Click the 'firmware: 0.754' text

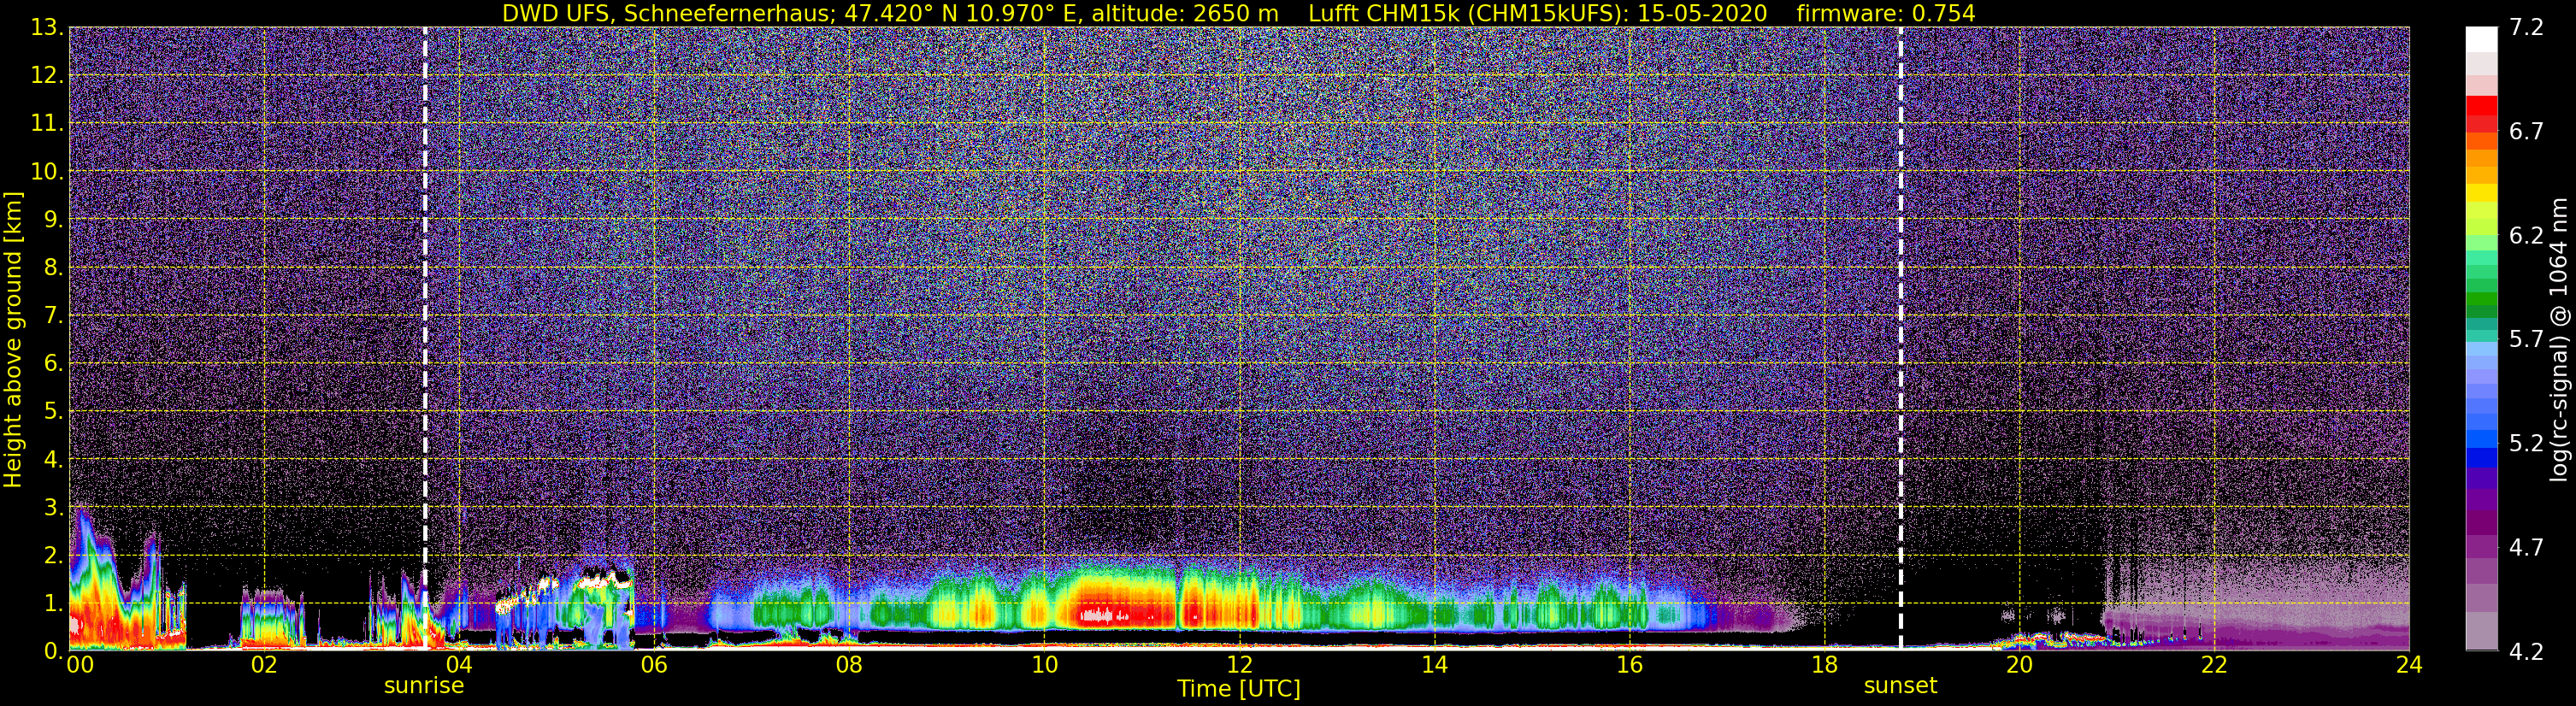click(x=1886, y=13)
